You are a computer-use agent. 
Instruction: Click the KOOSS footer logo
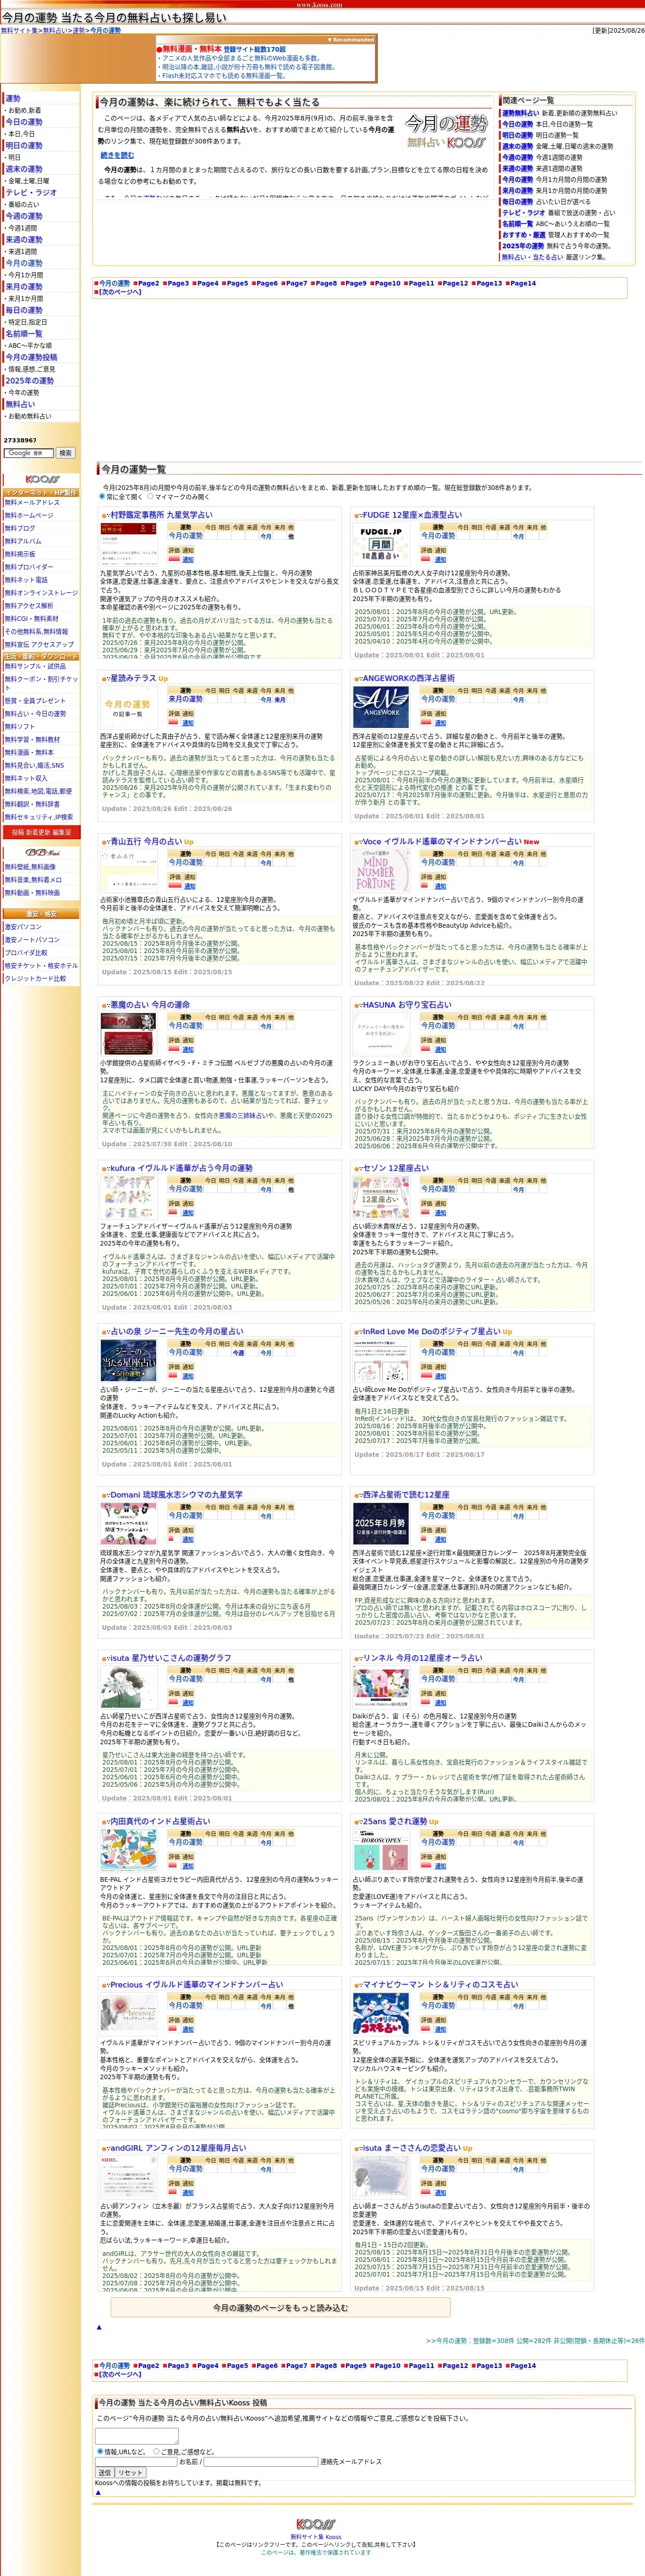(x=317, y=2523)
